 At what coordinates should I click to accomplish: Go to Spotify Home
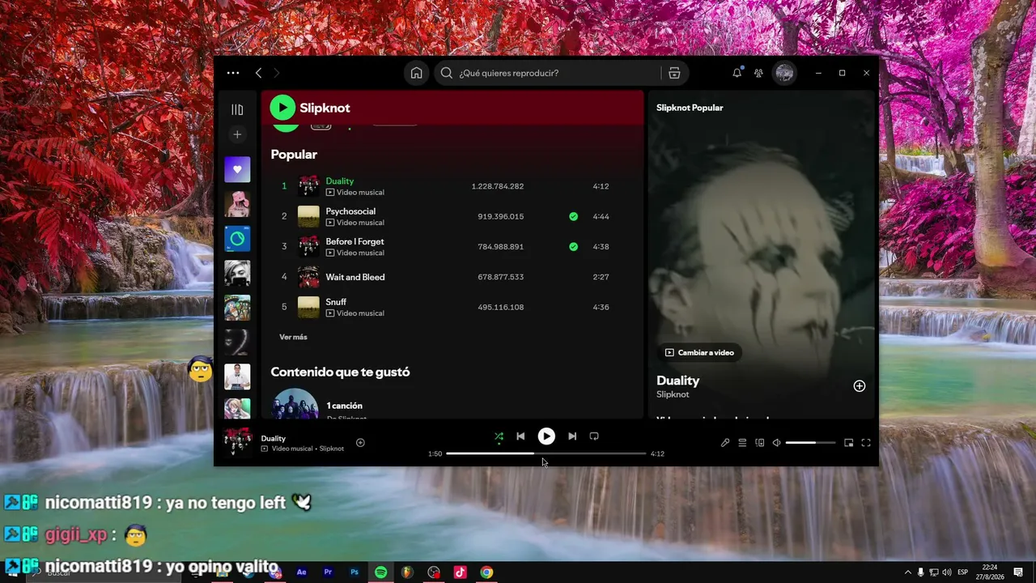[416, 73]
